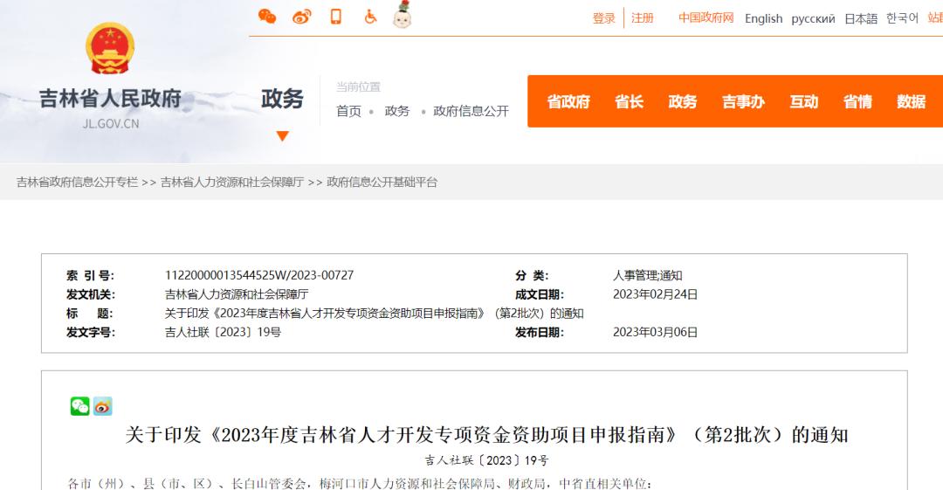Click the large 政务 section heading
The image size is (943, 490).
tap(283, 99)
